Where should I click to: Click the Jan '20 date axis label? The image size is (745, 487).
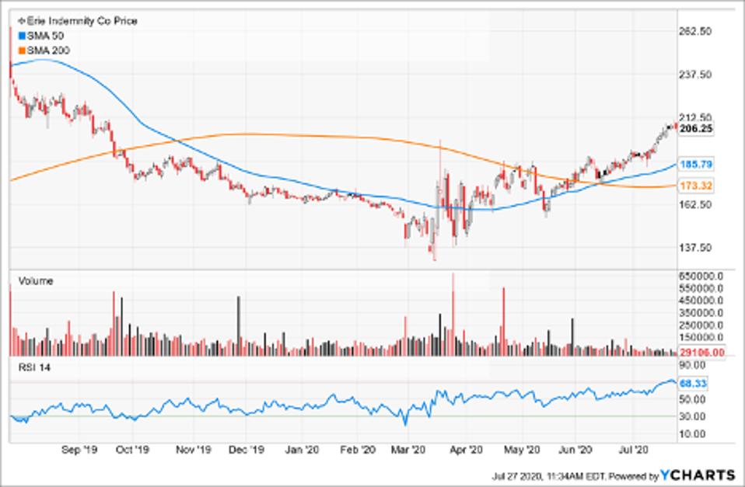tap(302, 450)
